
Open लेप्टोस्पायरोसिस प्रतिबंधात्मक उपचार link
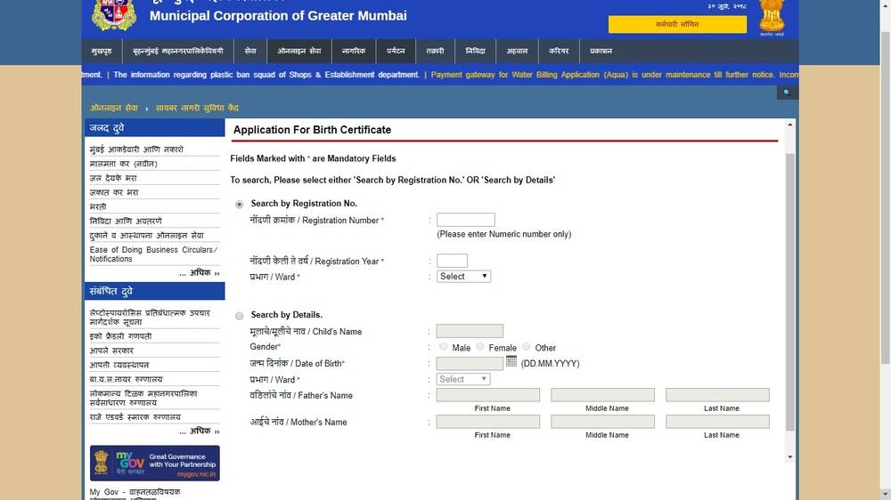pyautogui.click(x=150, y=318)
